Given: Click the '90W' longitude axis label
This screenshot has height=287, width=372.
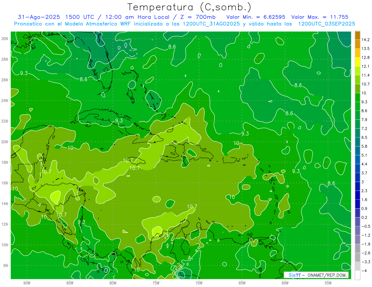Looking at the screenshot, I should [27, 283].
